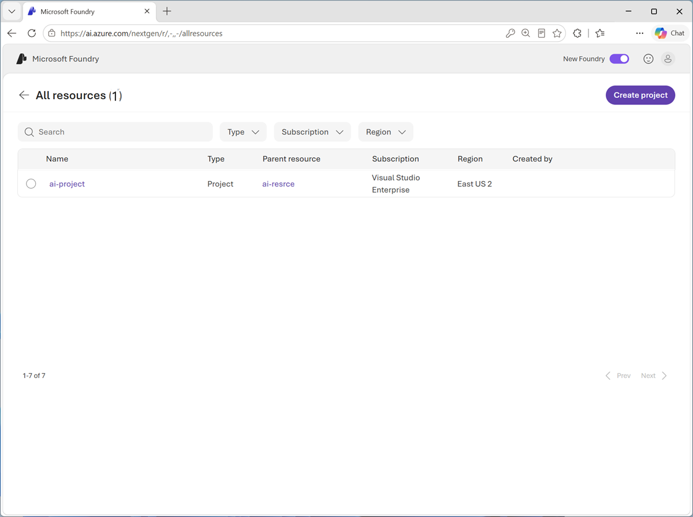Open immersive reader icon
Viewport: 693px width, 517px height.
(541, 33)
